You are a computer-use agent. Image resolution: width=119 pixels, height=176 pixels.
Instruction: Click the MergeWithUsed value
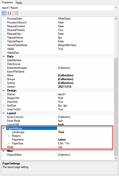67,45
